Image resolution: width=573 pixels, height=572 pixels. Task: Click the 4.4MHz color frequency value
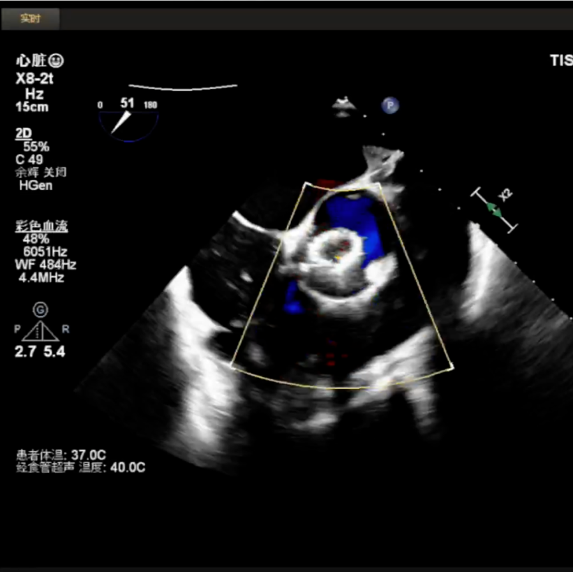(x=43, y=277)
